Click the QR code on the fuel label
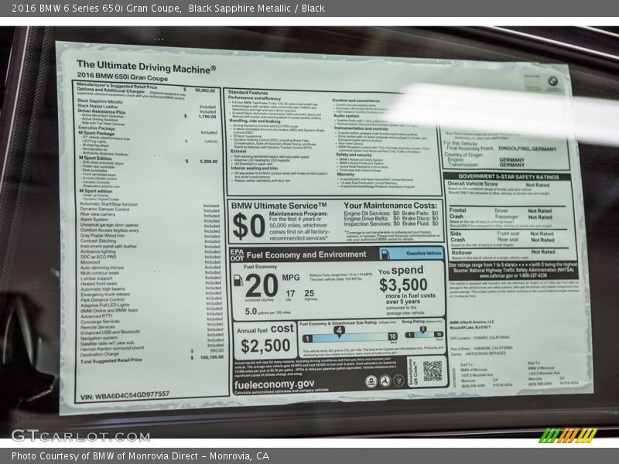The image size is (619, 464). coord(433,371)
